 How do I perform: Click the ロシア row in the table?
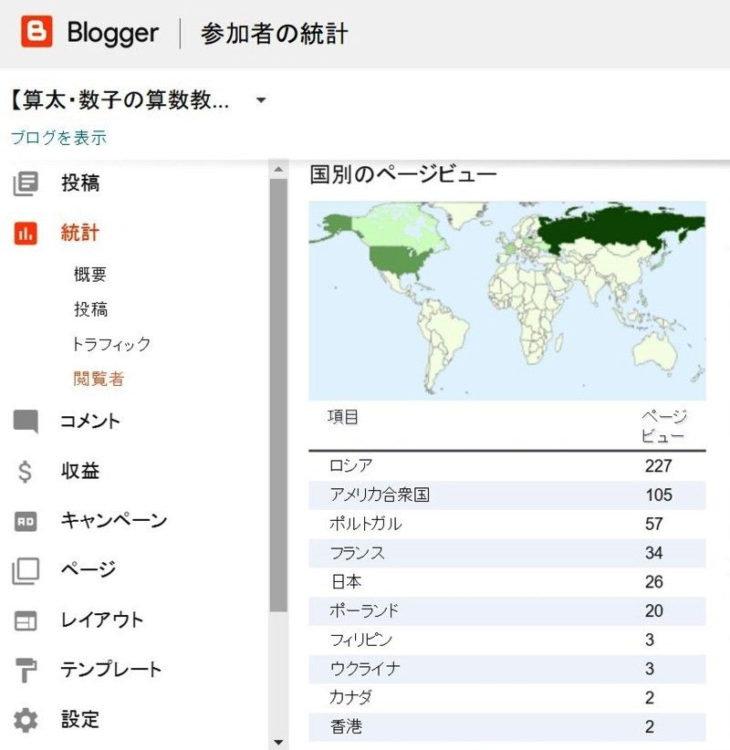pyautogui.click(x=506, y=466)
